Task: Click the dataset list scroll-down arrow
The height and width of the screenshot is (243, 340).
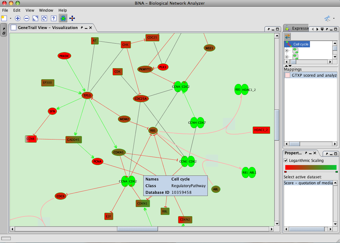Action: pyautogui.click(x=335, y=224)
